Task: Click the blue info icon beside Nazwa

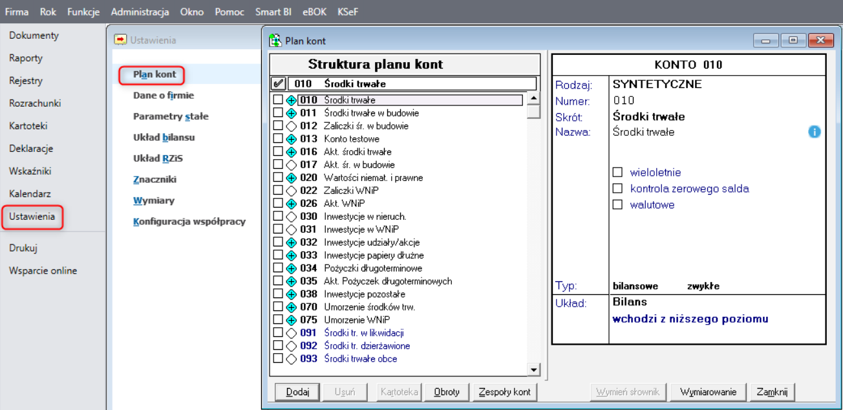Action: [814, 132]
